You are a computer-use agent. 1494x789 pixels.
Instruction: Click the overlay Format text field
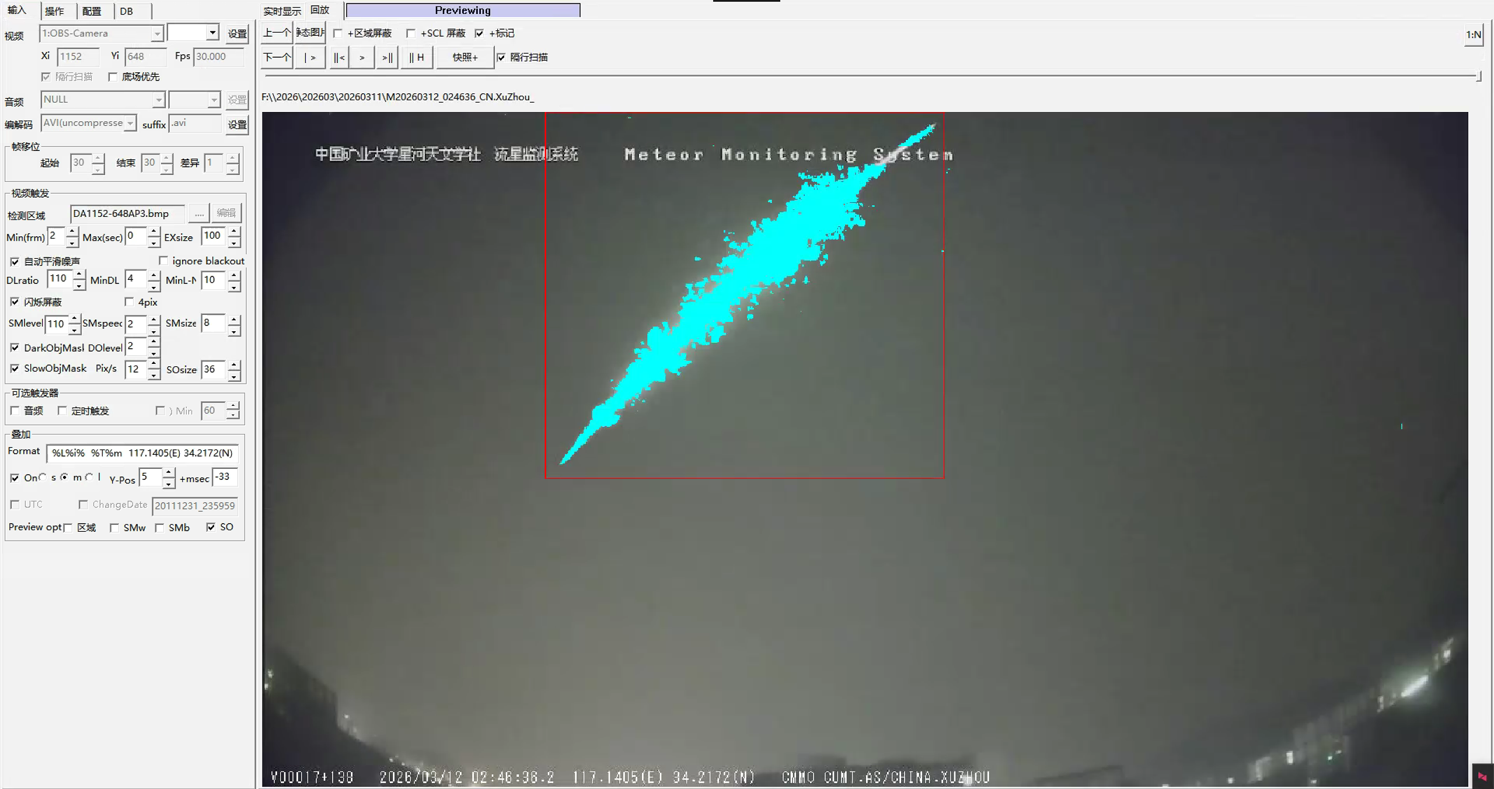142,453
